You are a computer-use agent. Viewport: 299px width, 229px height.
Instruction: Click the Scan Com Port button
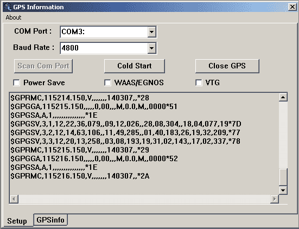coord(43,66)
